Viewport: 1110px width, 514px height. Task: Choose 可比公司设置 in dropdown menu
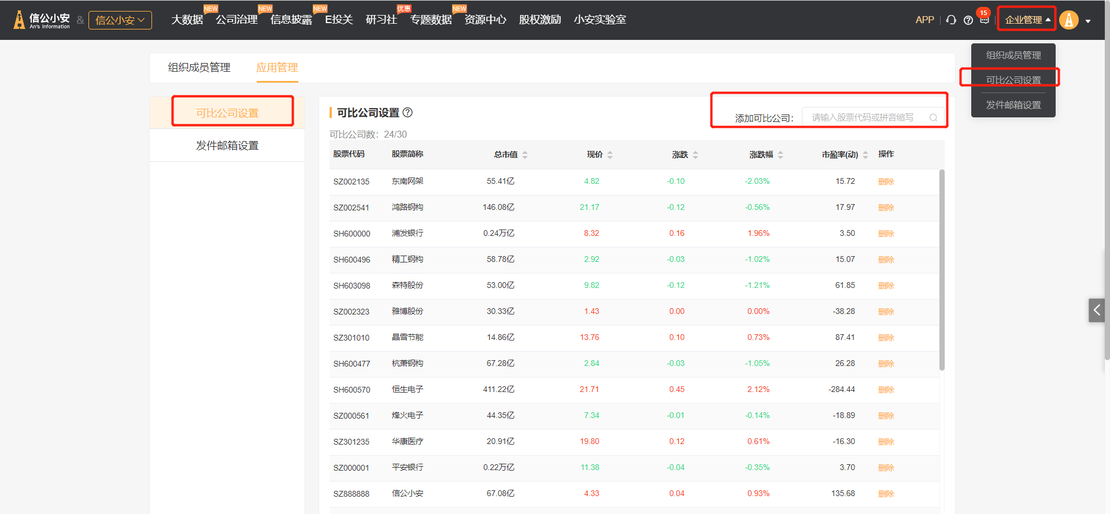(1013, 80)
